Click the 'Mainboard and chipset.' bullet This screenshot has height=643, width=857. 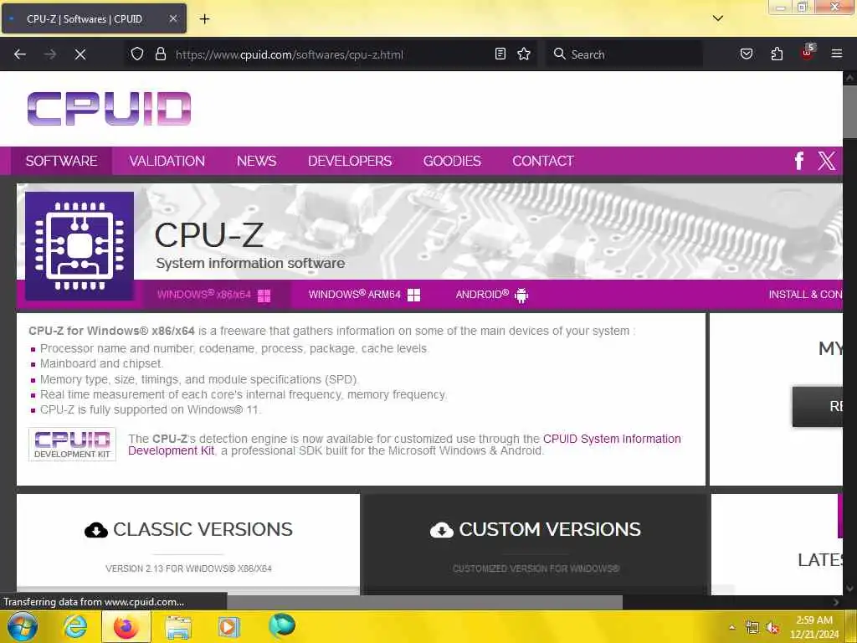[x=101, y=363]
